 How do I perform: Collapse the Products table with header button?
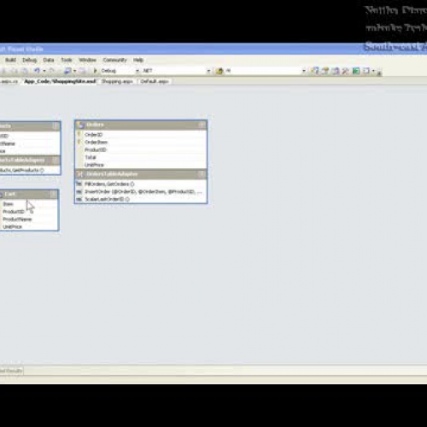pyautogui.click(x=56, y=126)
